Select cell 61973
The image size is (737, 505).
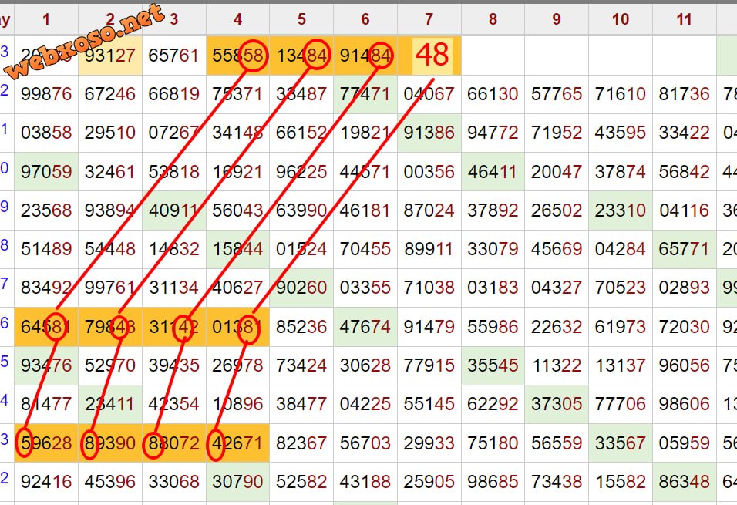click(x=621, y=327)
